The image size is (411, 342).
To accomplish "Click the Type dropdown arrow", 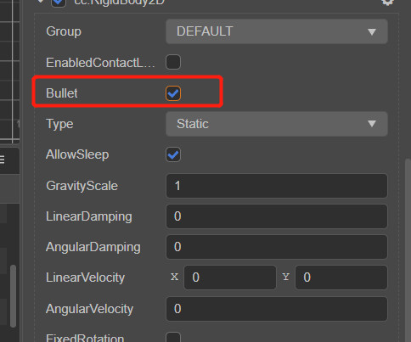I will click(x=372, y=124).
